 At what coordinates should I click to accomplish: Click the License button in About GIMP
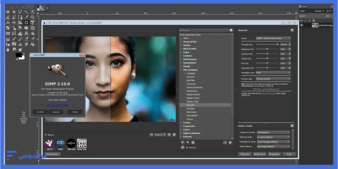[x=56, y=112]
